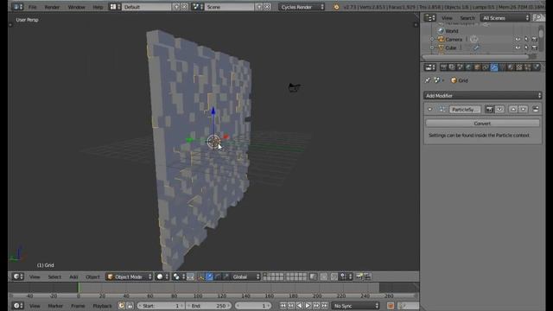Open the Timeline editor type selector

pyautogui.click(x=17, y=306)
